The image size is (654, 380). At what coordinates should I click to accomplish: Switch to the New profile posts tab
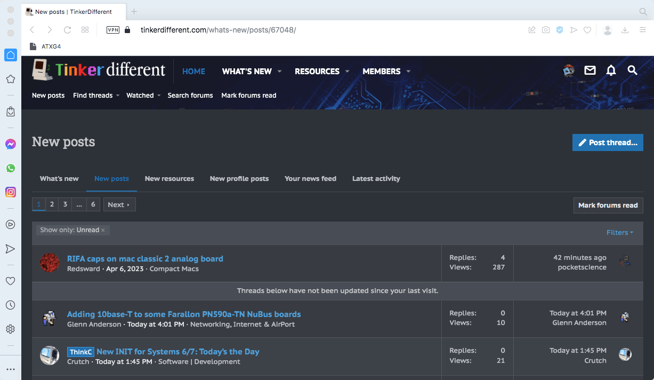click(239, 179)
